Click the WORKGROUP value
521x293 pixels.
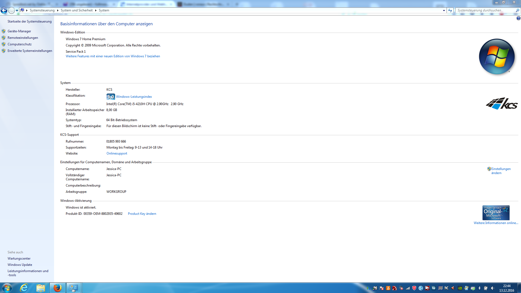coord(116,192)
